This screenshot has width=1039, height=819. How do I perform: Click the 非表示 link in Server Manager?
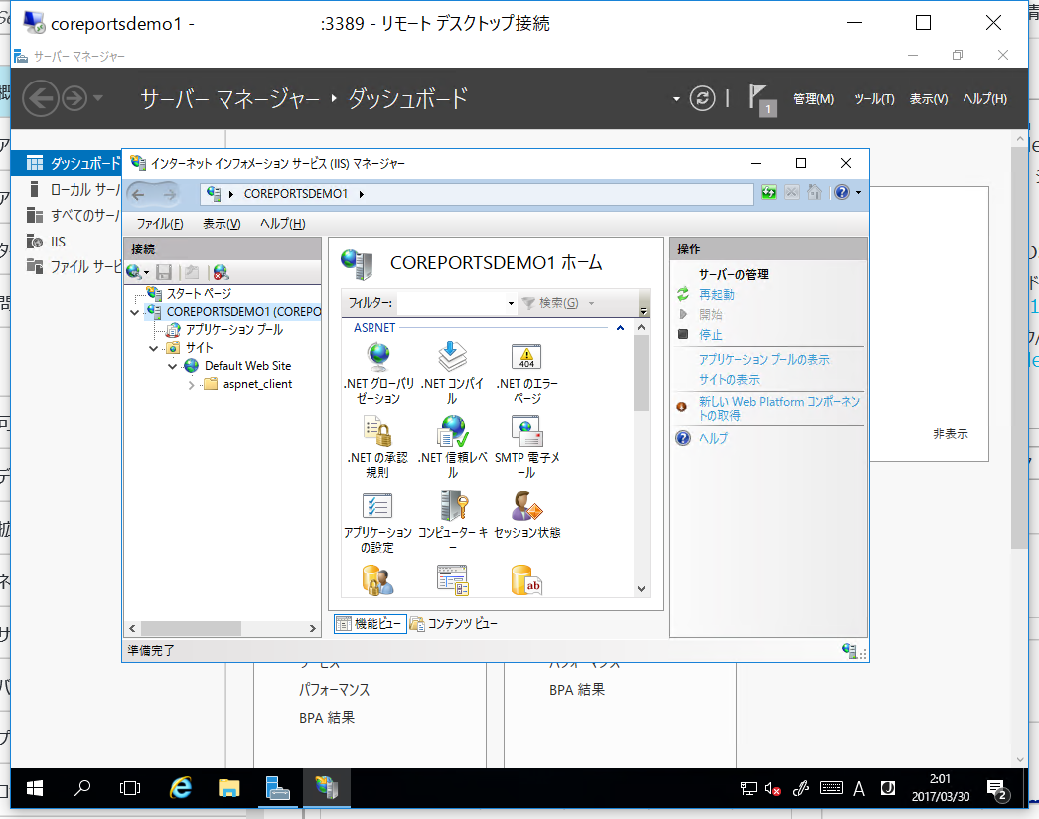click(x=951, y=434)
